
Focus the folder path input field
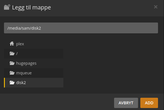[81, 28]
